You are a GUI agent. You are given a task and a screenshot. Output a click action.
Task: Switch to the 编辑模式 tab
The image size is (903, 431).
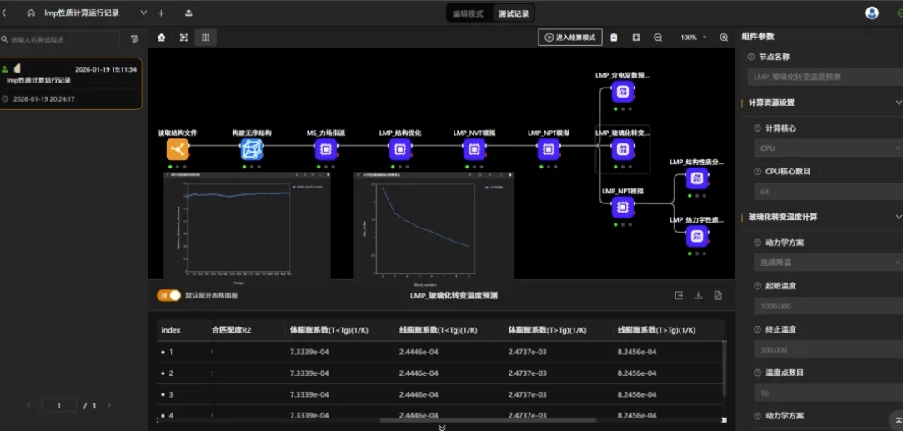click(469, 13)
